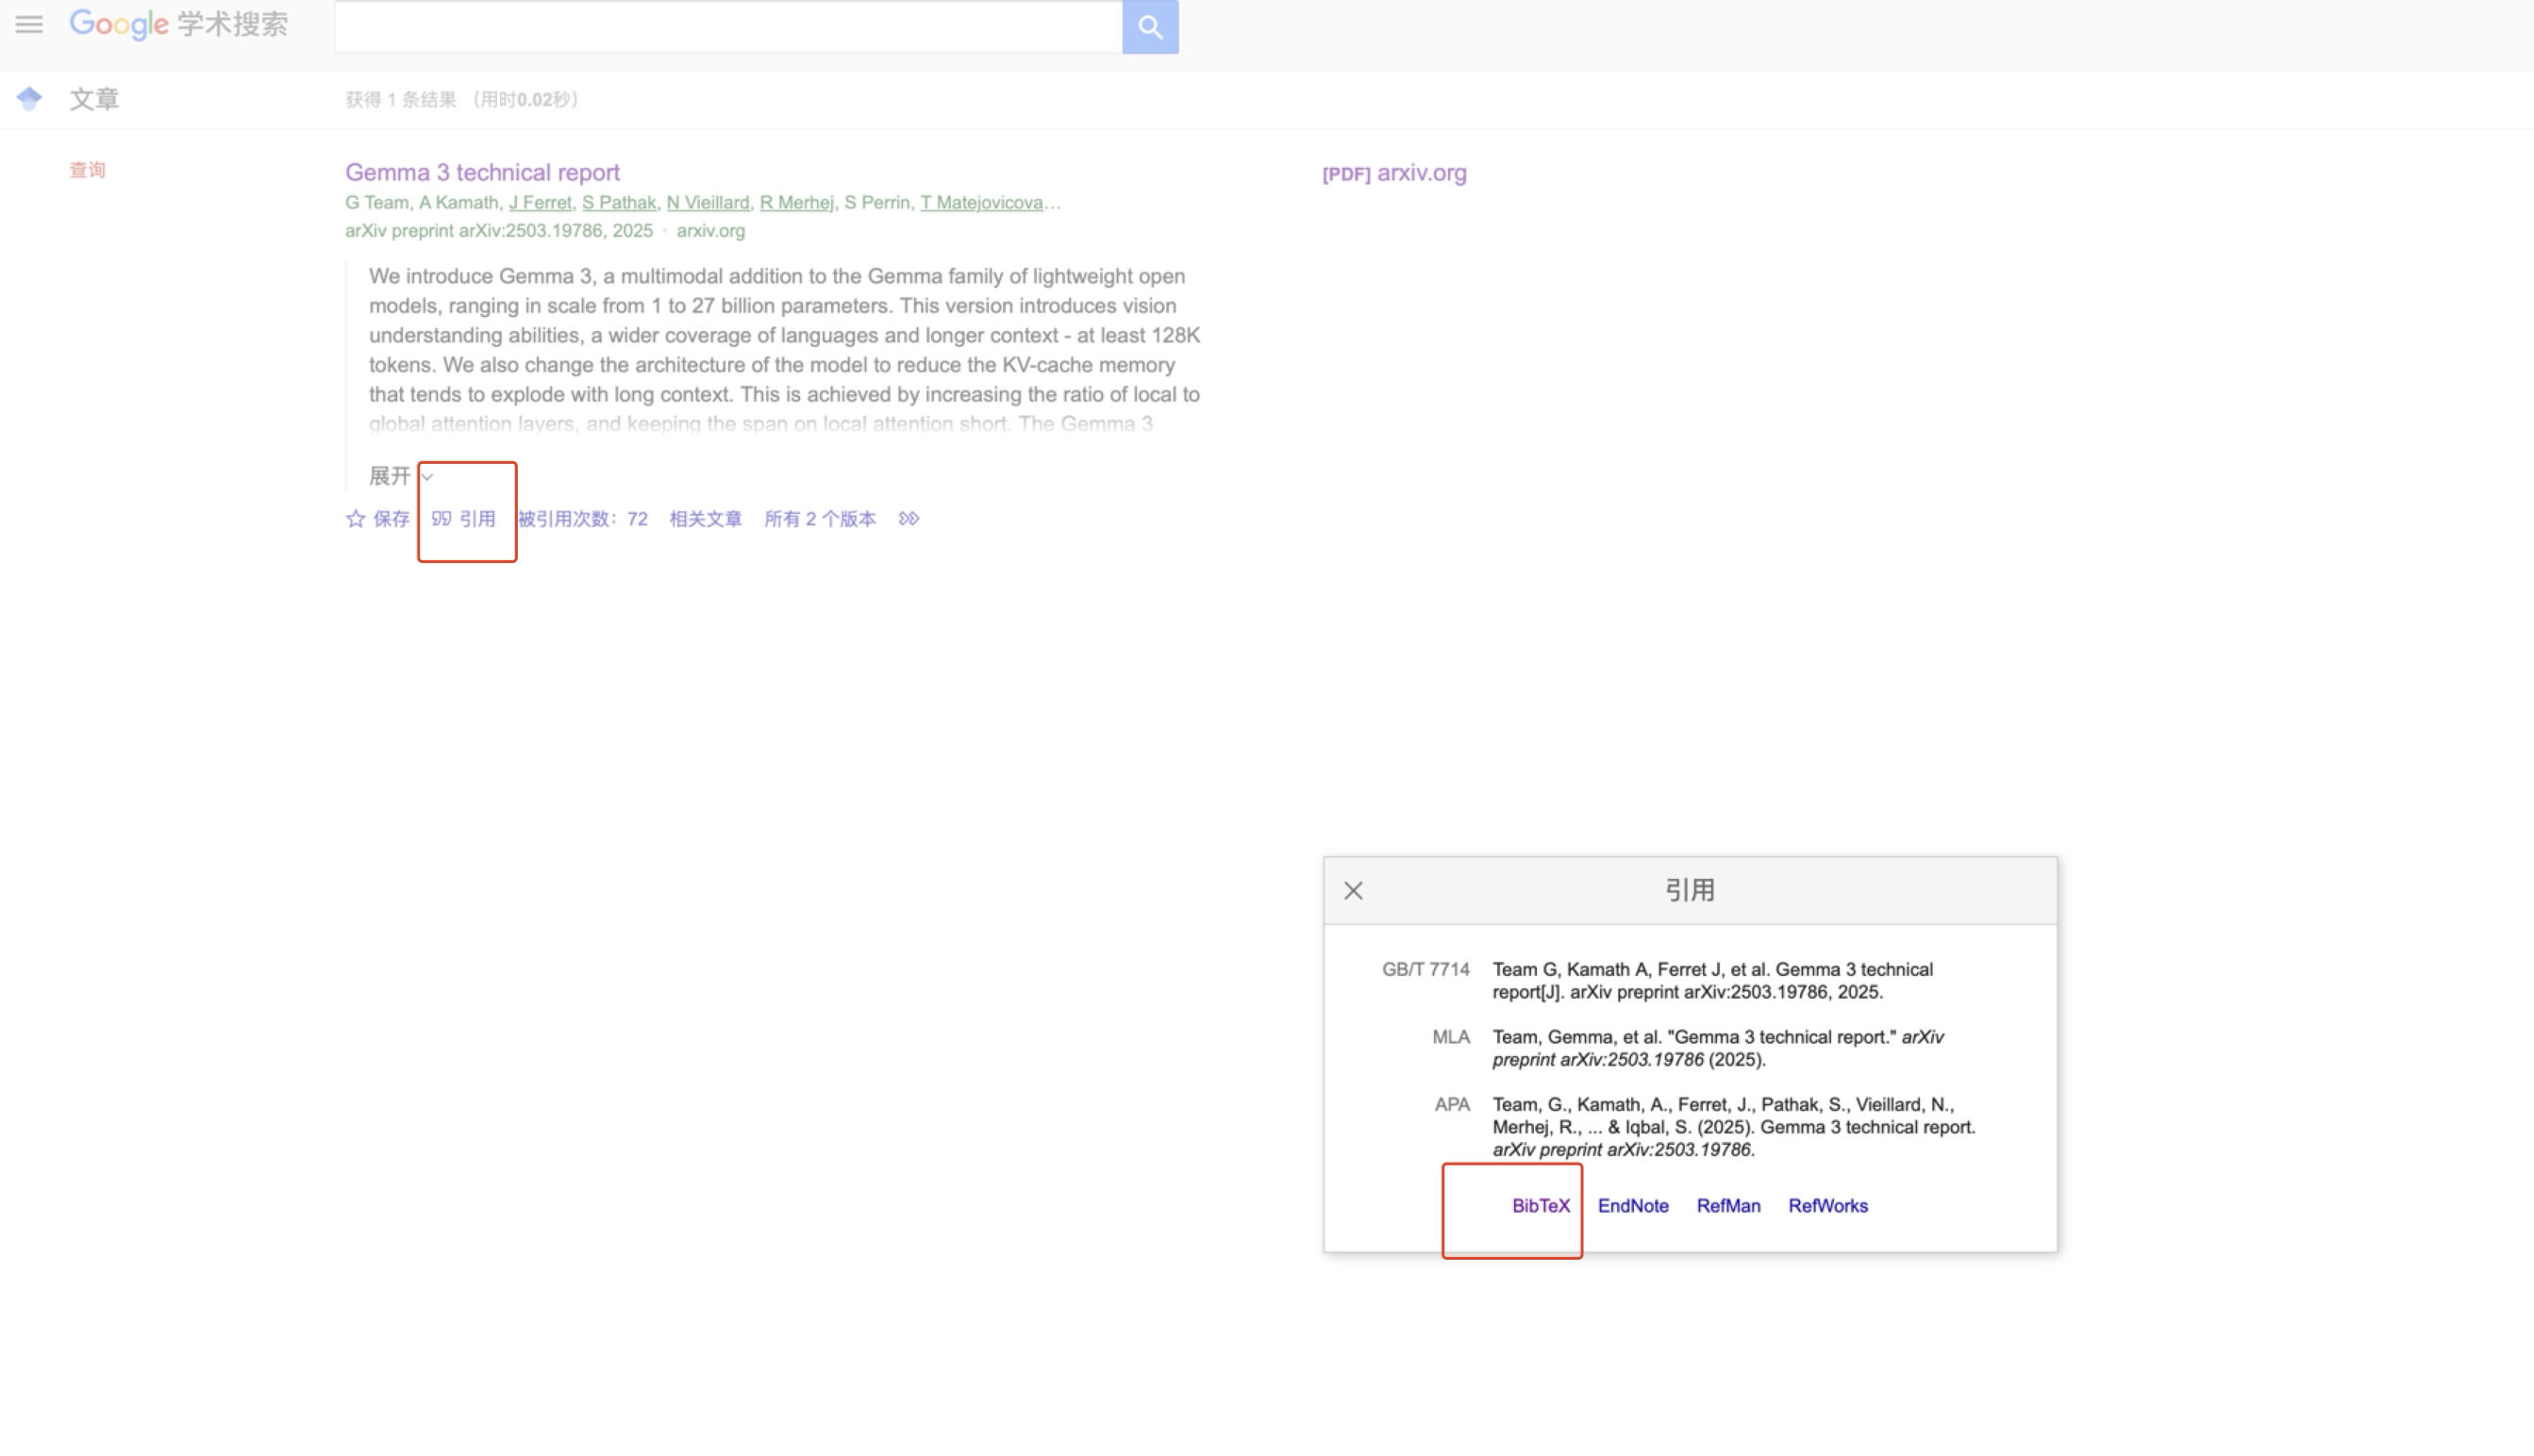Open the EndNote export link
The height and width of the screenshot is (1456, 2534).
pyautogui.click(x=1632, y=1205)
